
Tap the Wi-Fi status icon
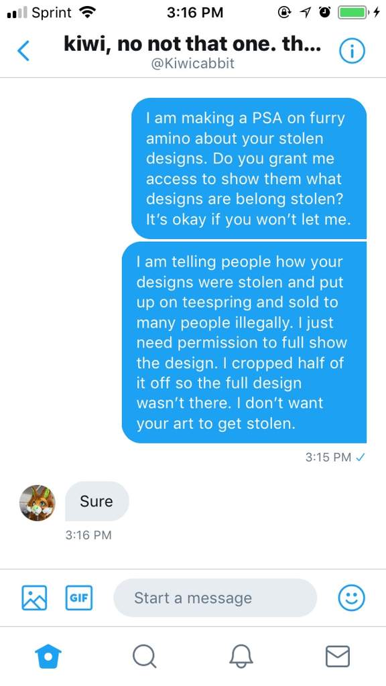(x=88, y=13)
